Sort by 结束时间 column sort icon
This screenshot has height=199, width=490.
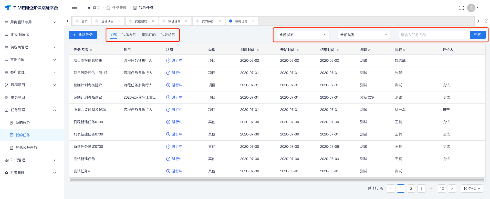tap(338, 50)
